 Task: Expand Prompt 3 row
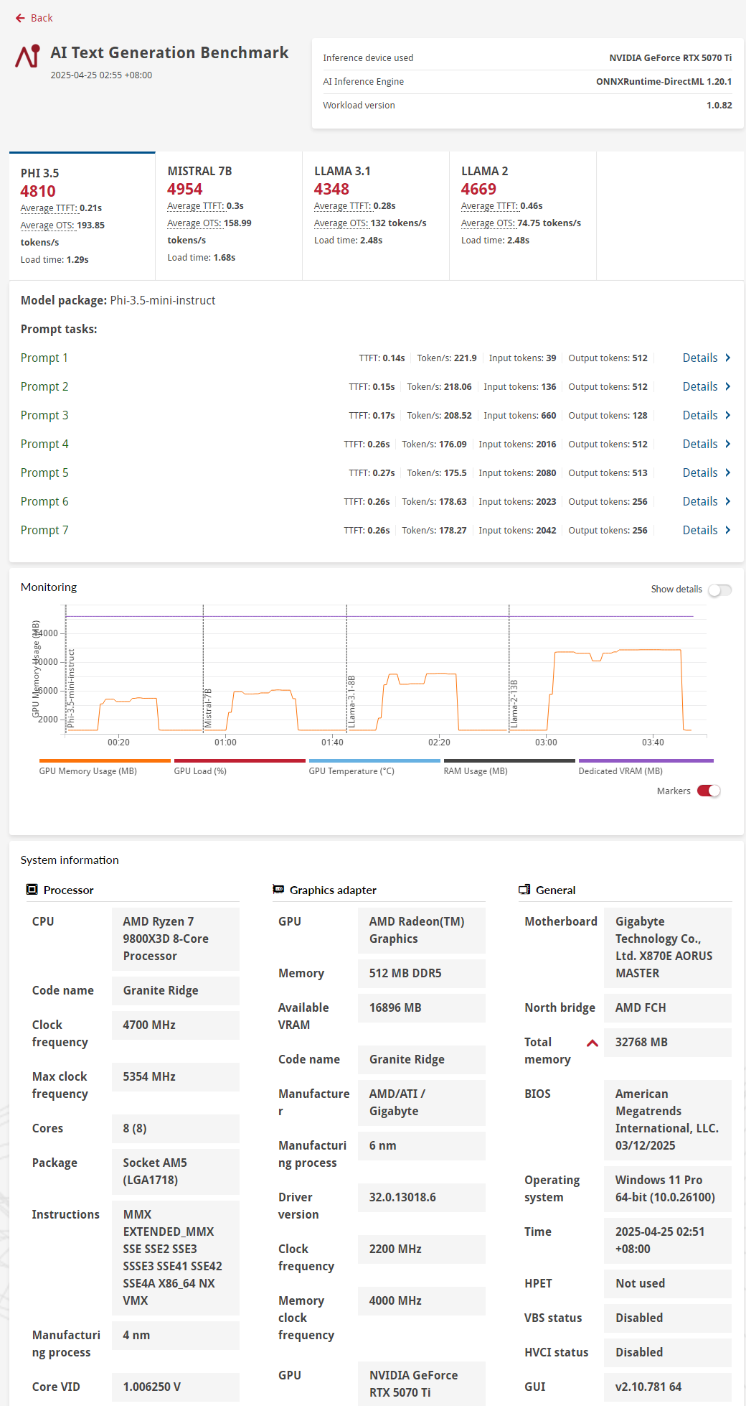pos(44,415)
